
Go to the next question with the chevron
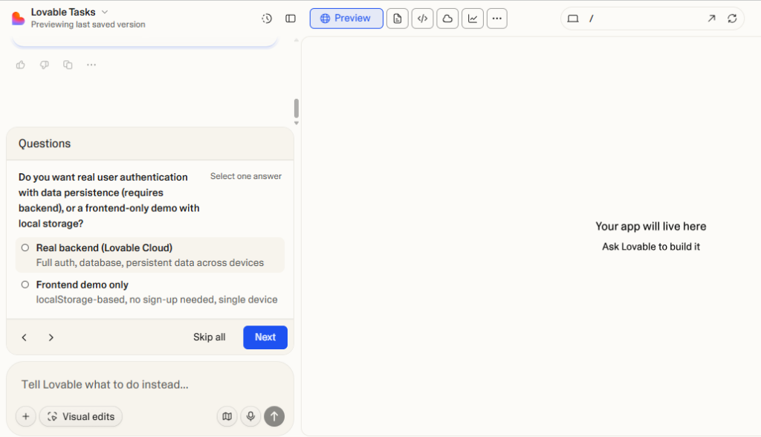(x=51, y=337)
